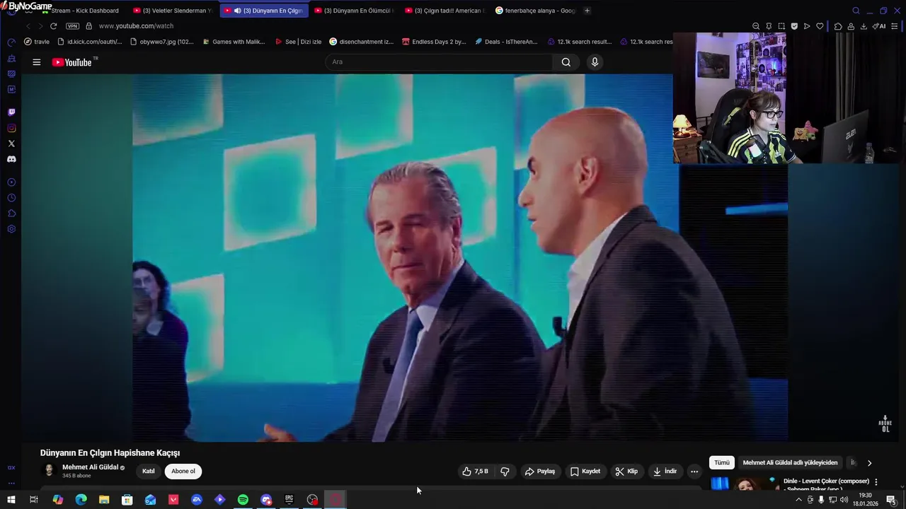Mute the playing Dünyanın En Çılgın tab audio icon

pyautogui.click(x=237, y=11)
